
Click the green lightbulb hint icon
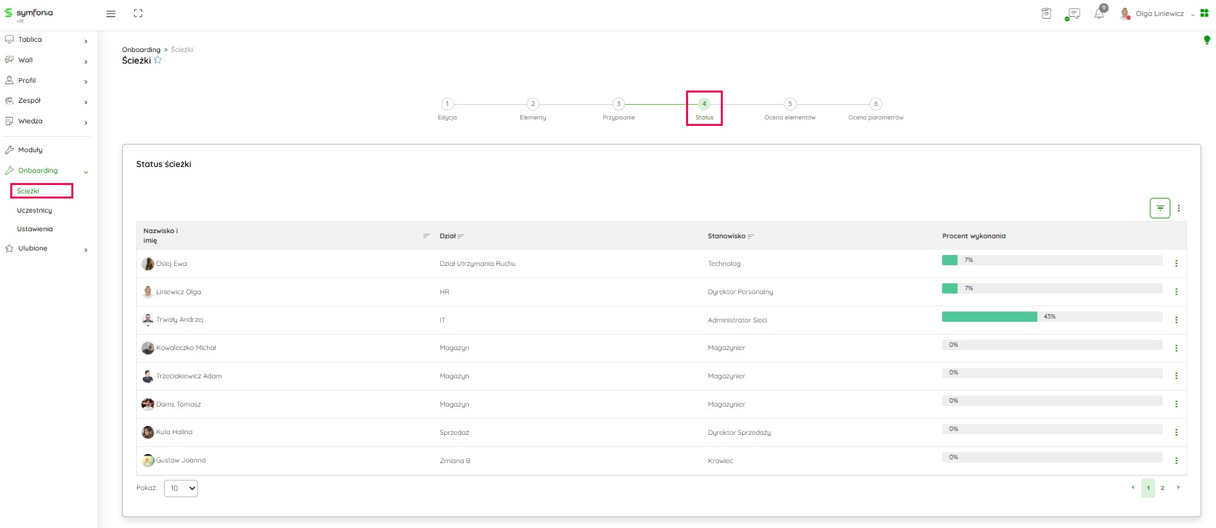tap(1206, 40)
